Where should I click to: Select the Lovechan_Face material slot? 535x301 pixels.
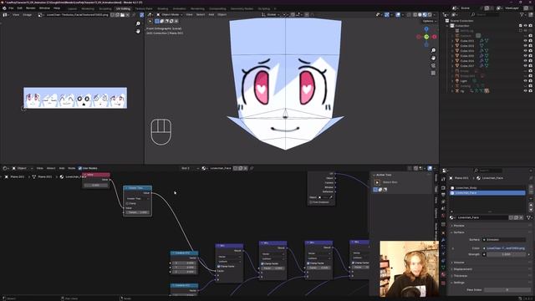coord(487,193)
